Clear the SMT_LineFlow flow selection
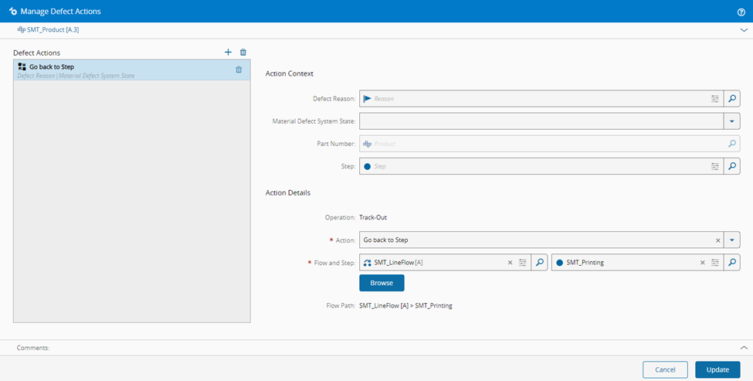Image resolution: width=753 pixels, height=381 pixels. tap(510, 263)
